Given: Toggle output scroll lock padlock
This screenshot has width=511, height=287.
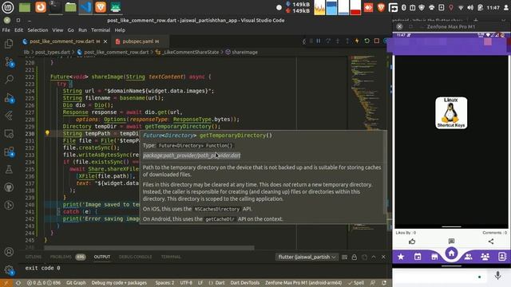Looking at the screenshot, I should (355, 257).
